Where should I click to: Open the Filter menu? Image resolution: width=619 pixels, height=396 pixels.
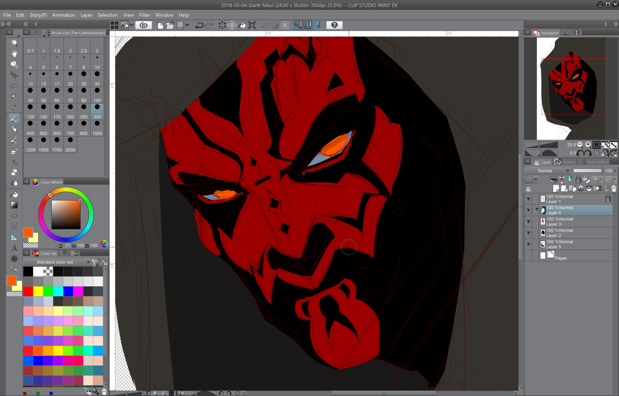point(144,15)
